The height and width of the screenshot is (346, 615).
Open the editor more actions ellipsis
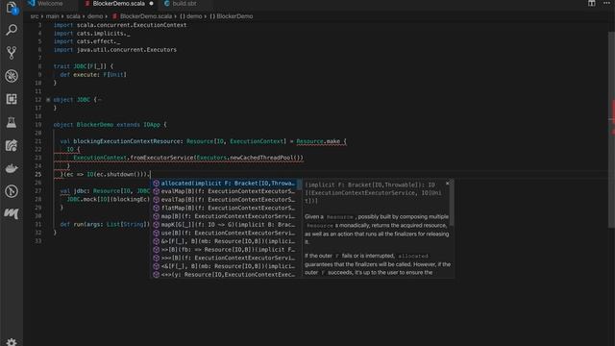pos(606,3)
